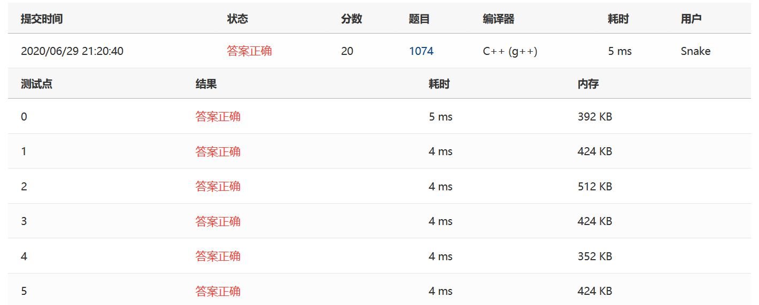Click the 512 KB memory value
The width and height of the screenshot is (759, 305).
595,187
